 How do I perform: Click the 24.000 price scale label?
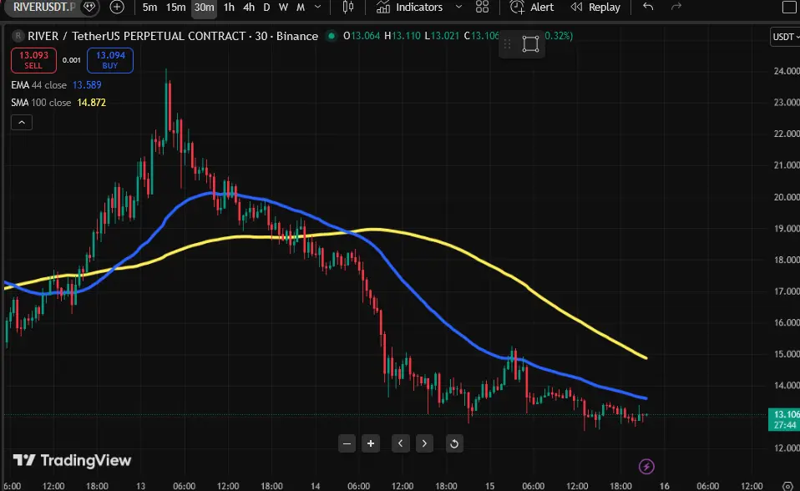pyautogui.click(x=787, y=71)
